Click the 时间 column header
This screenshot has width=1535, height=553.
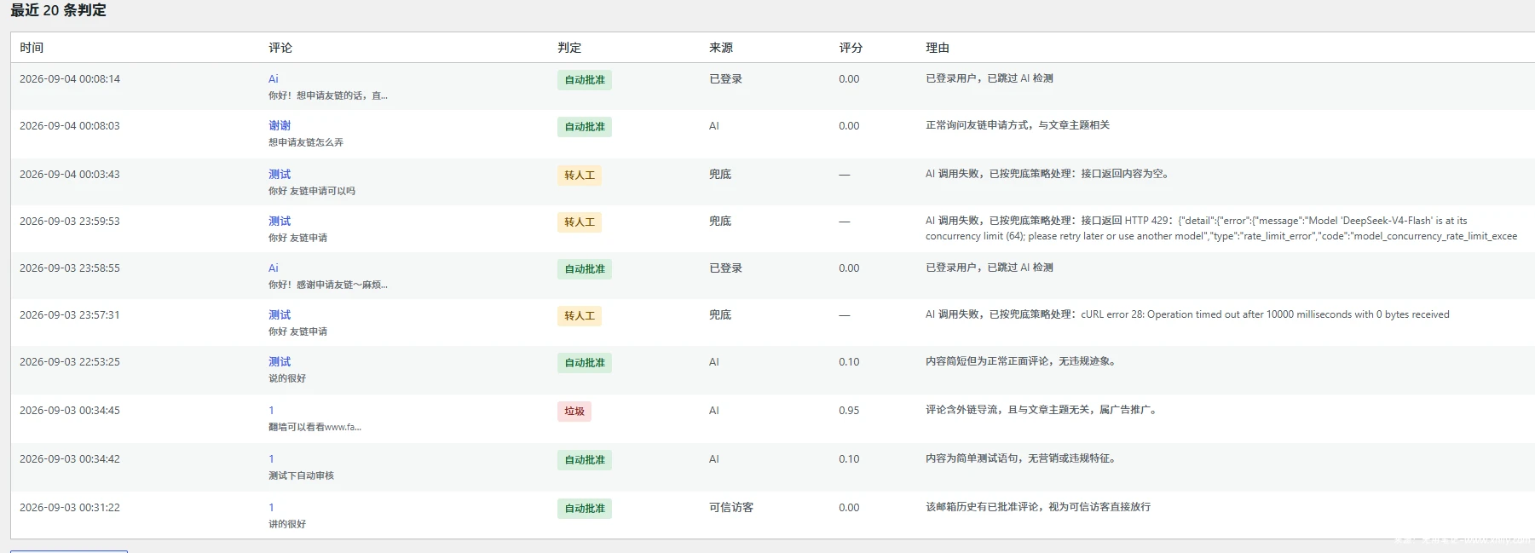[32, 48]
